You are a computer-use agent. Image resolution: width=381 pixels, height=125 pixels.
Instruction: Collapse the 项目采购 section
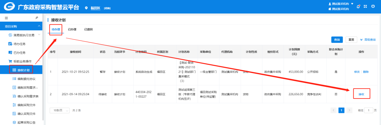[x=39, y=27]
